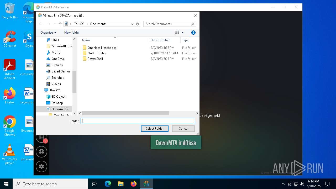Open Firefox from the taskbar
This screenshot has height=189, width=336.
click(x=134, y=184)
